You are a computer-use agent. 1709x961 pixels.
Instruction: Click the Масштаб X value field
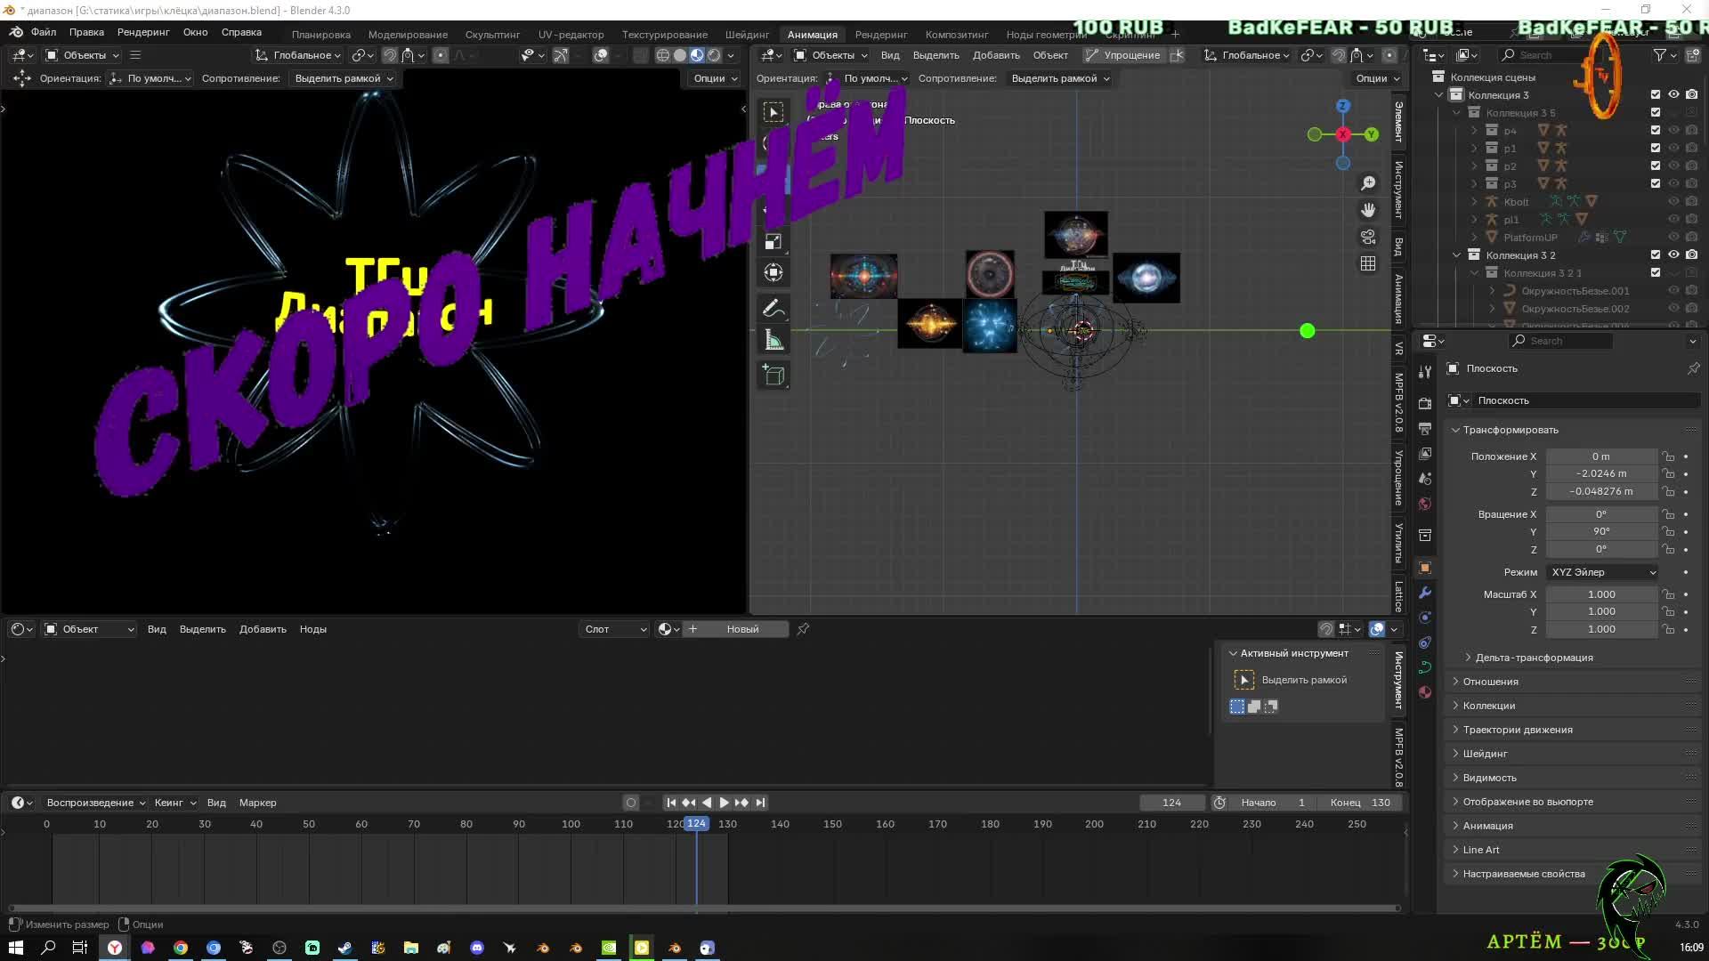click(1600, 594)
